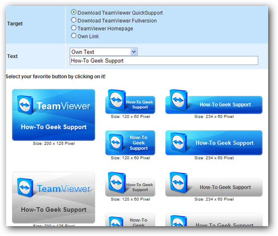Click the TeamViewer logo in large gray button

[25, 187]
